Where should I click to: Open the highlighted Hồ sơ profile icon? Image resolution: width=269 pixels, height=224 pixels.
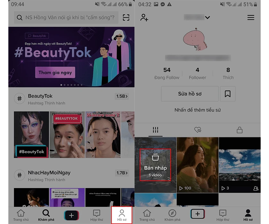(122, 215)
